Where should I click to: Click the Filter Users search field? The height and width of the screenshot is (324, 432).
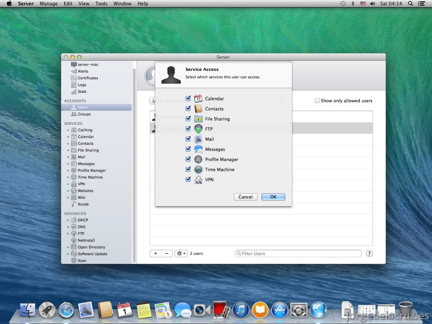point(298,254)
